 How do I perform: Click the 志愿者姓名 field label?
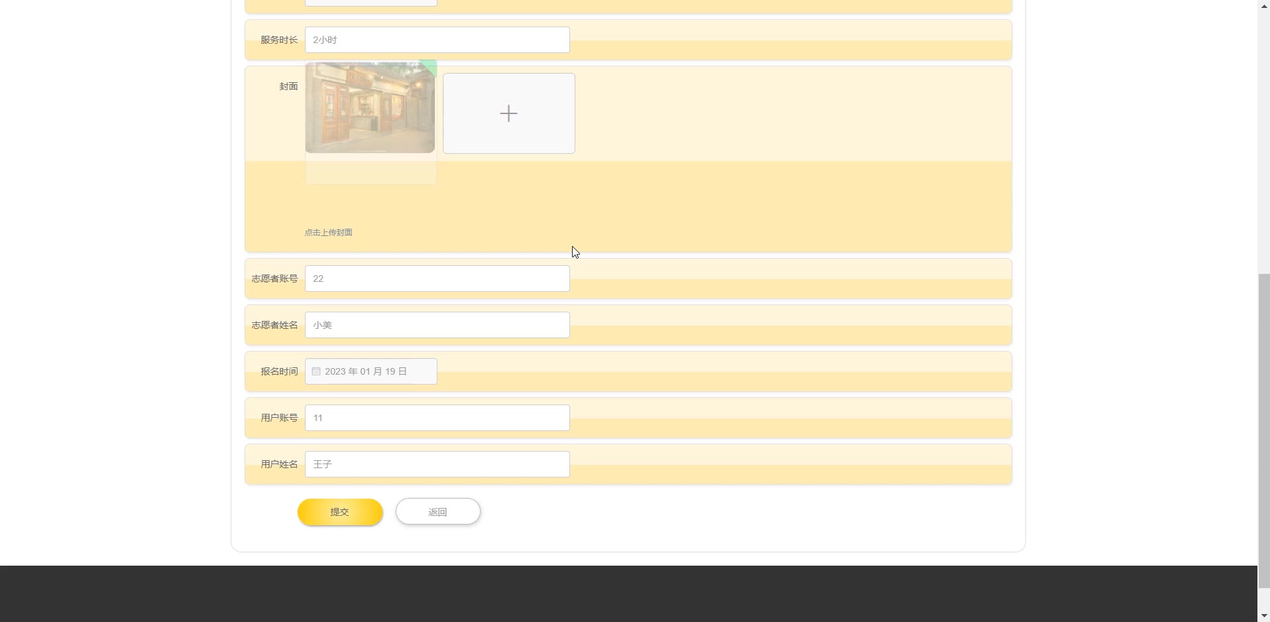[274, 325]
